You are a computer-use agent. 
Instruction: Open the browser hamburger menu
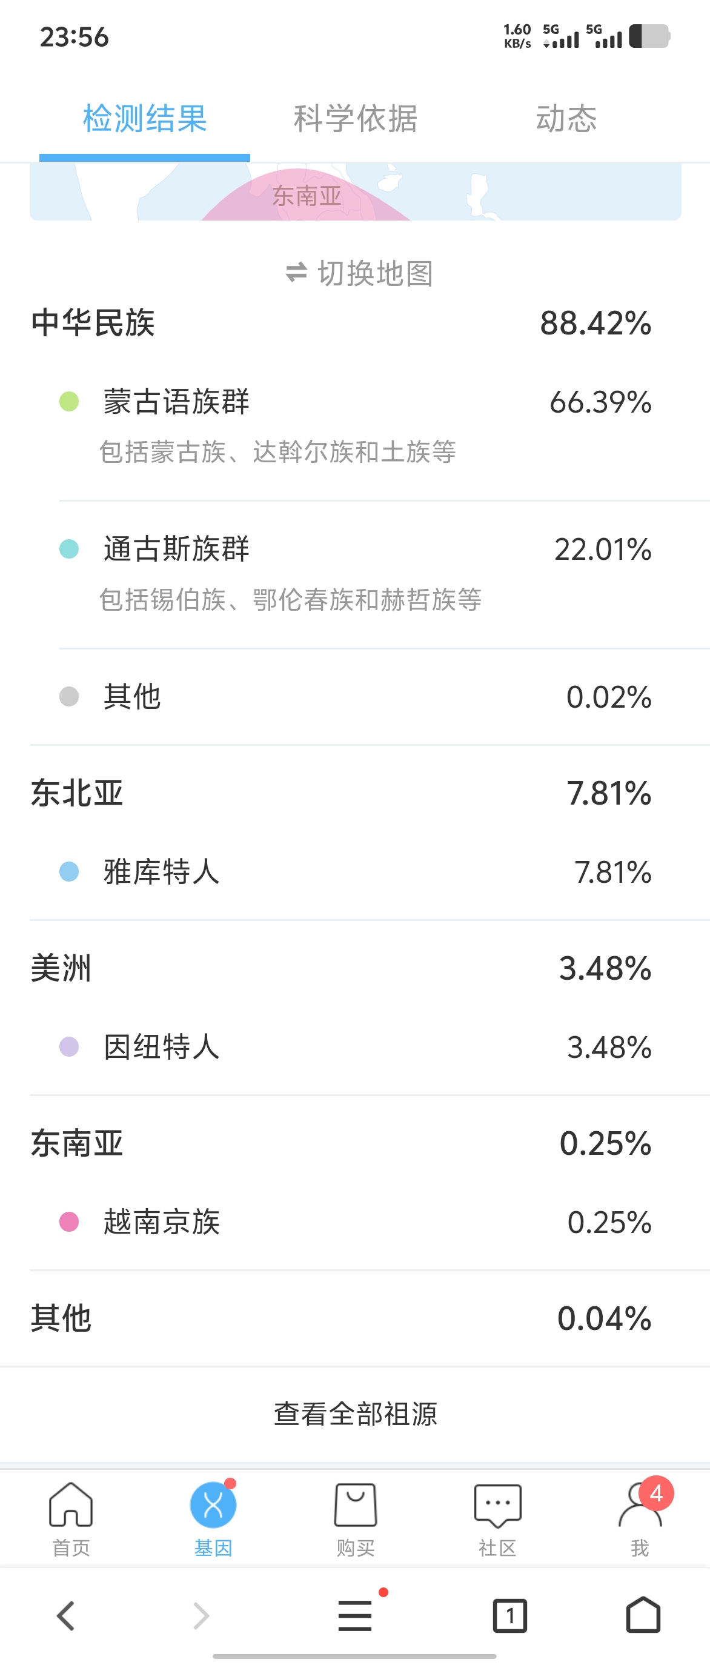tap(356, 1615)
